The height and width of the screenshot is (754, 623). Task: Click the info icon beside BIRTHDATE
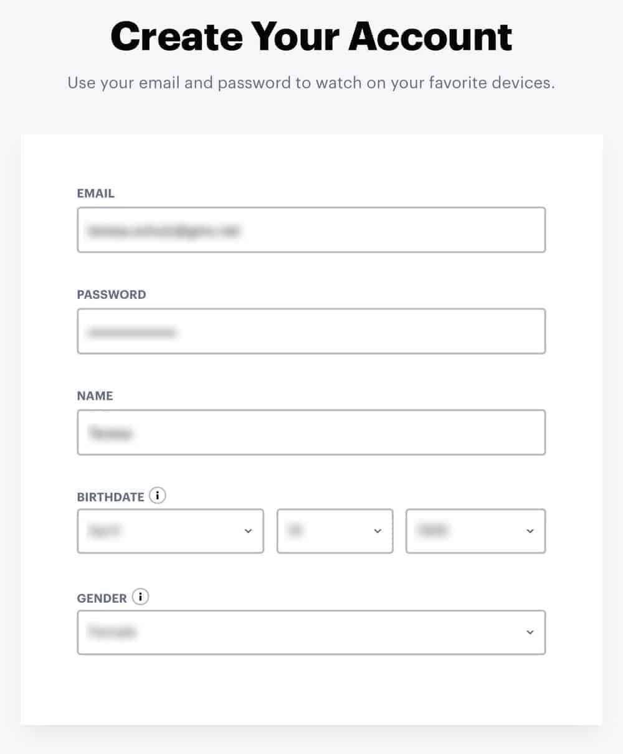point(158,496)
